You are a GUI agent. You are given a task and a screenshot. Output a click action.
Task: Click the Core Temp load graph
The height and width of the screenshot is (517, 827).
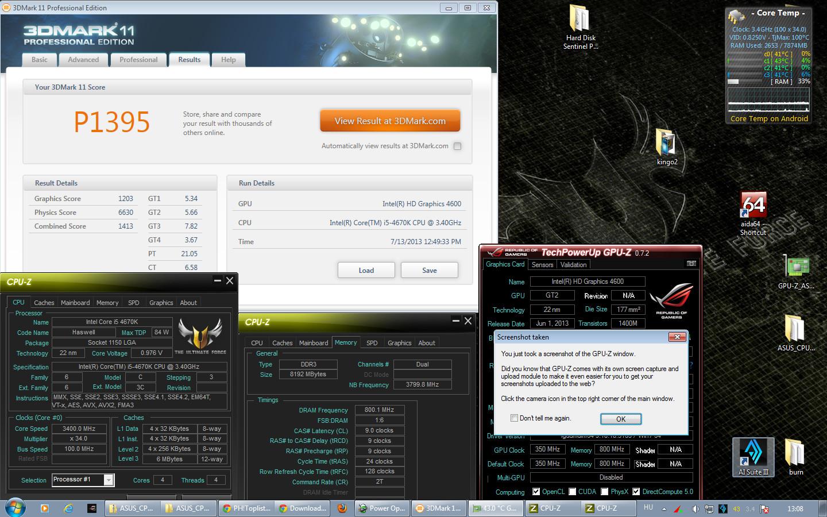(x=768, y=100)
